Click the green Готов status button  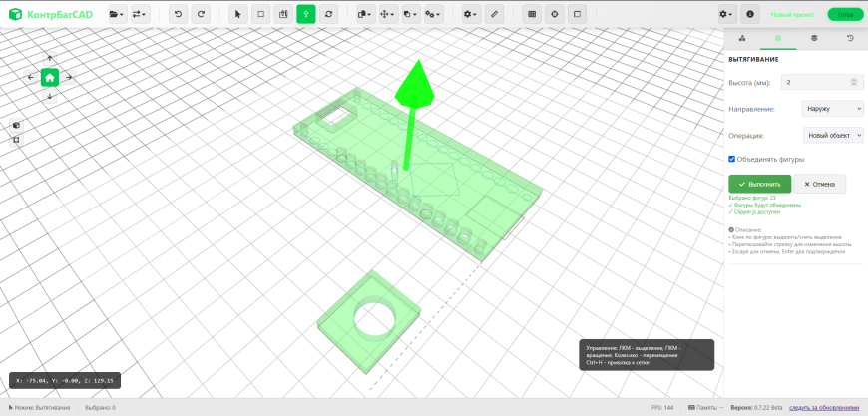pos(845,15)
